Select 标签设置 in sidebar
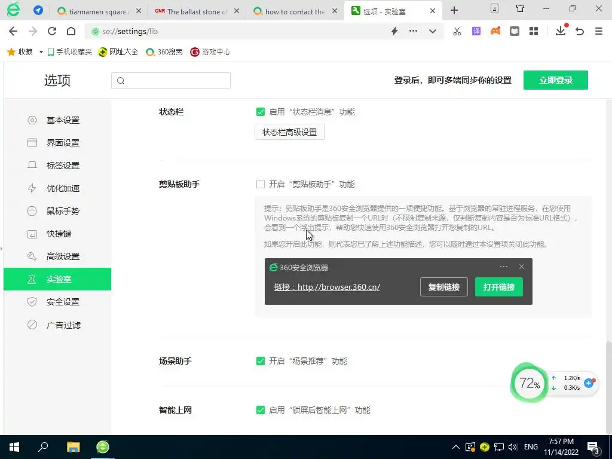Image resolution: width=612 pixels, height=459 pixels. 57,166
